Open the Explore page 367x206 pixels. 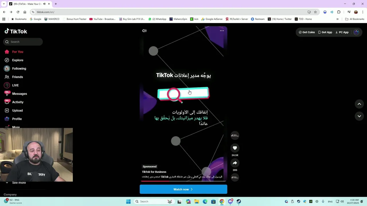point(17,60)
